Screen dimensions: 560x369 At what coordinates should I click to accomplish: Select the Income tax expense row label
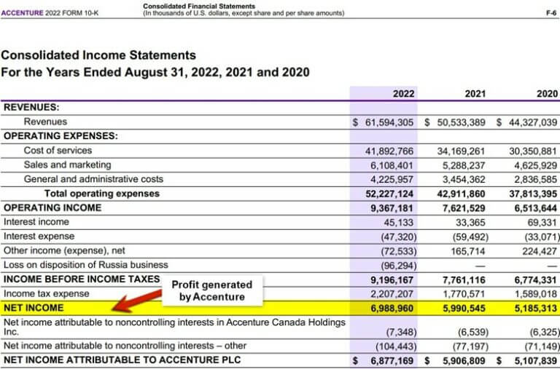pyautogui.click(x=47, y=294)
